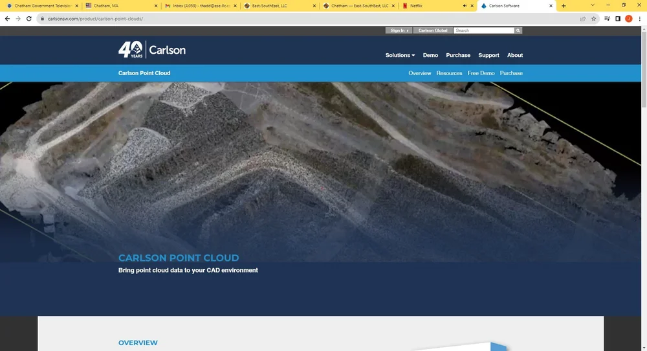Close the Carlson Software tab

coord(551,6)
